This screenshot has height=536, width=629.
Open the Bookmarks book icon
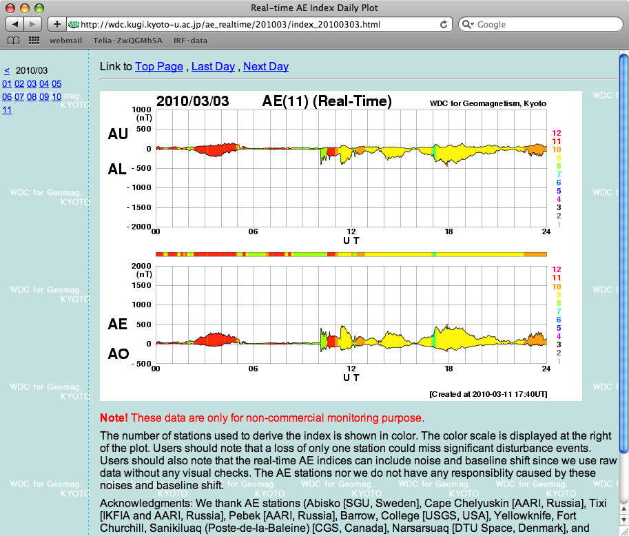pos(13,41)
